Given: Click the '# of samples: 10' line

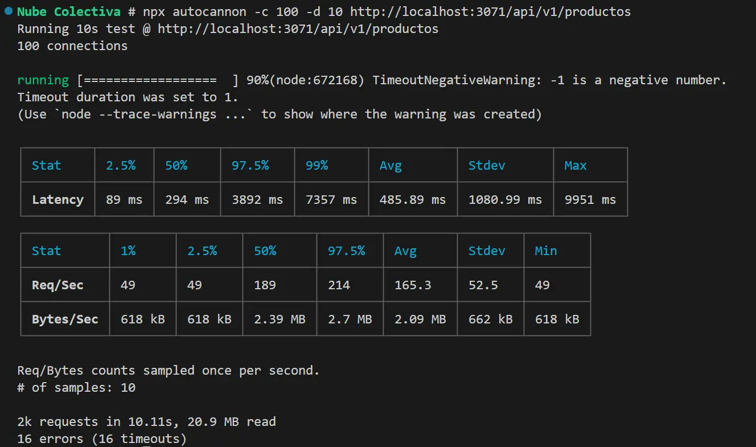Looking at the screenshot, I should (x=76, y=388).
